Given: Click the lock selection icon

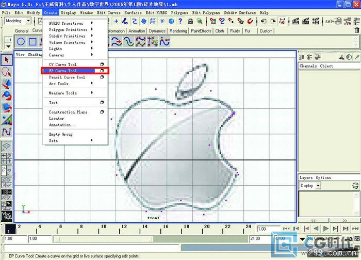Looking at the screenshot, I should point(190,21).
